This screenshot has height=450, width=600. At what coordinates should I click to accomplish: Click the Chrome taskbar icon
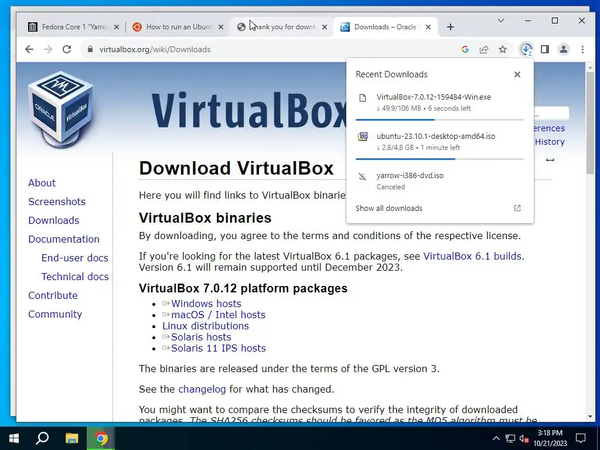point(101,438)
